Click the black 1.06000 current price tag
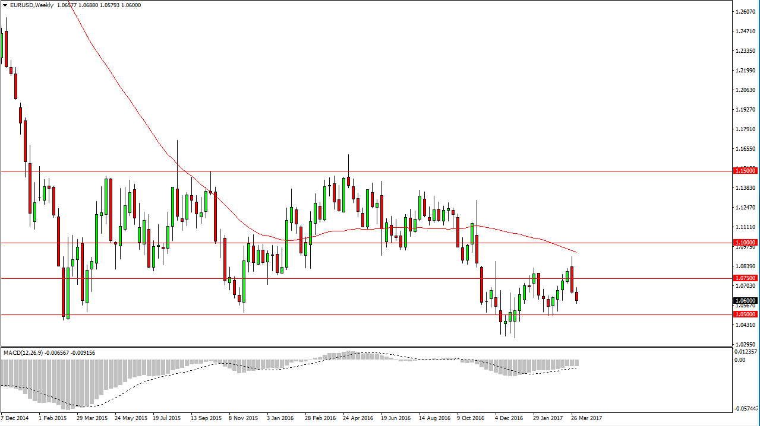 [745, 299]
